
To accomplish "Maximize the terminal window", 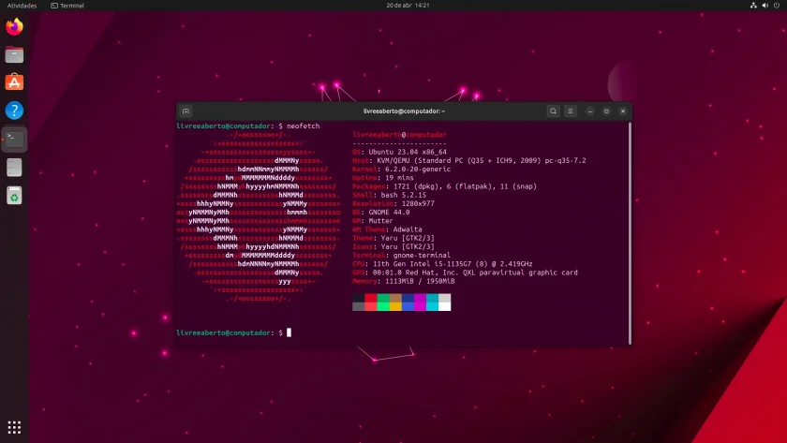I will click(606, 111).
